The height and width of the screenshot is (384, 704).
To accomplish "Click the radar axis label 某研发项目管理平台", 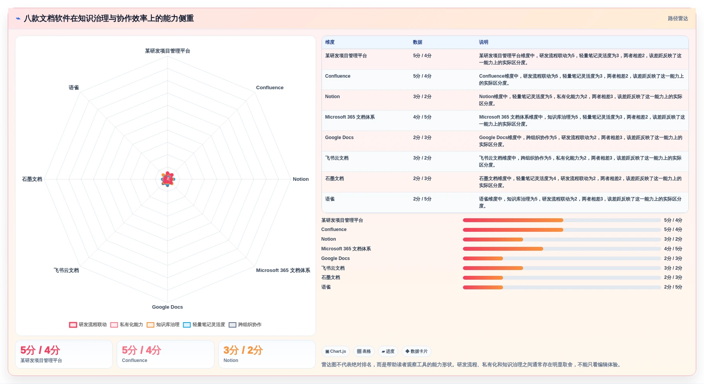I will click(167, 51).
